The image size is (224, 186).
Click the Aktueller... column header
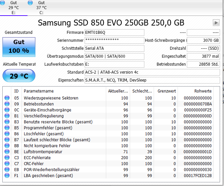(118, 91)
